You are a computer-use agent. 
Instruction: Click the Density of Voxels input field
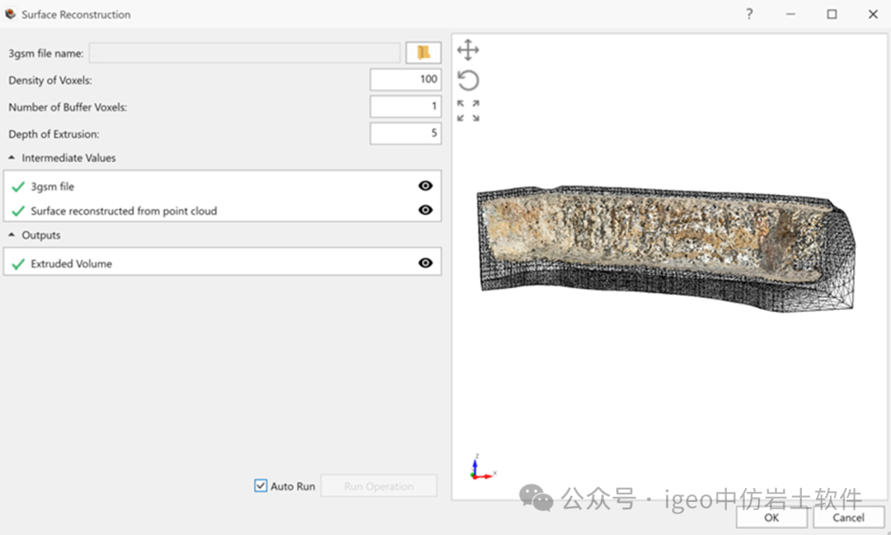click(x=405, y=79)
